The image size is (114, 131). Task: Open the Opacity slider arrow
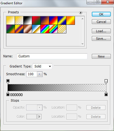(x=40, y=108)
